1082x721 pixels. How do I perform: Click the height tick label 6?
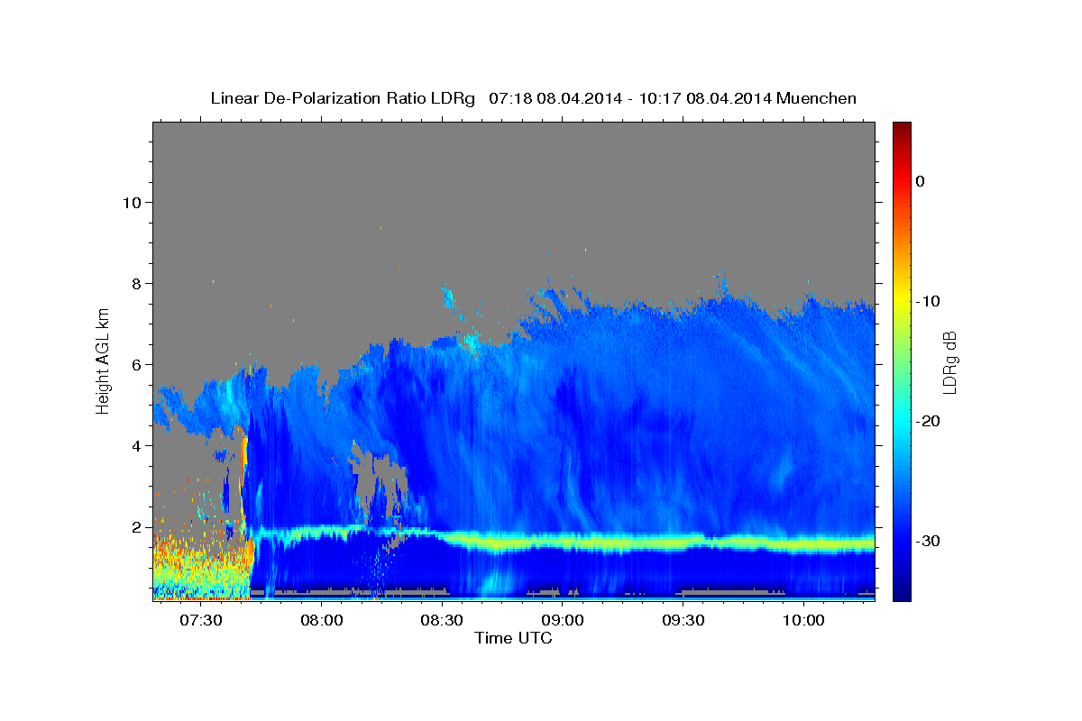coord(136,365)
